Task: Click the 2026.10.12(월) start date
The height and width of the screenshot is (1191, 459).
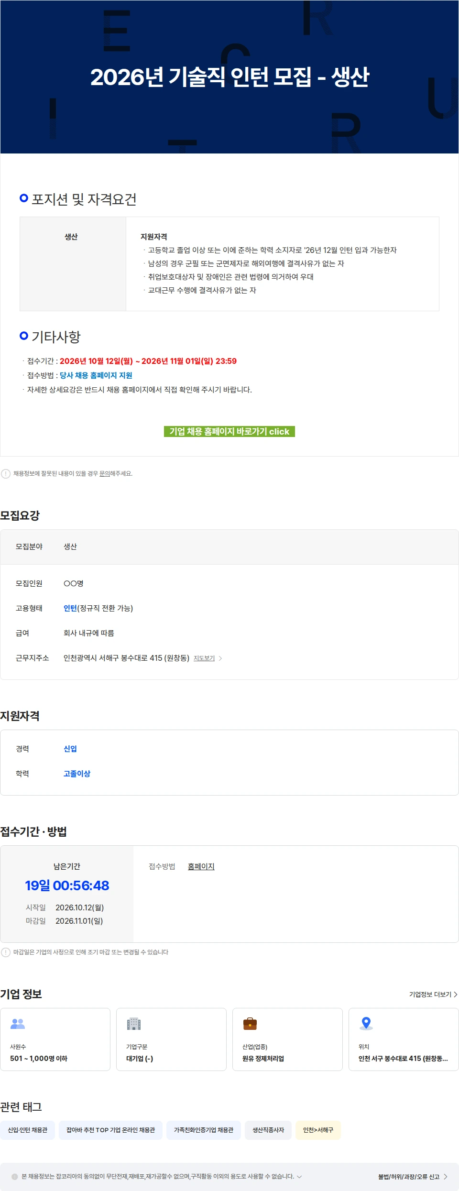Action: coord(79,907)
